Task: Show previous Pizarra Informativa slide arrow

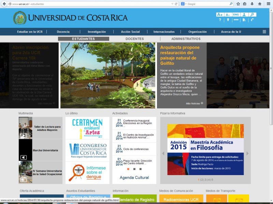Action: point(163,153)
